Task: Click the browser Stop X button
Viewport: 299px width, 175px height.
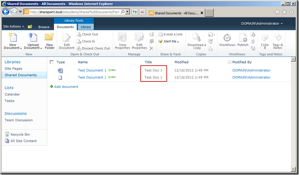Action: (142, 12)
